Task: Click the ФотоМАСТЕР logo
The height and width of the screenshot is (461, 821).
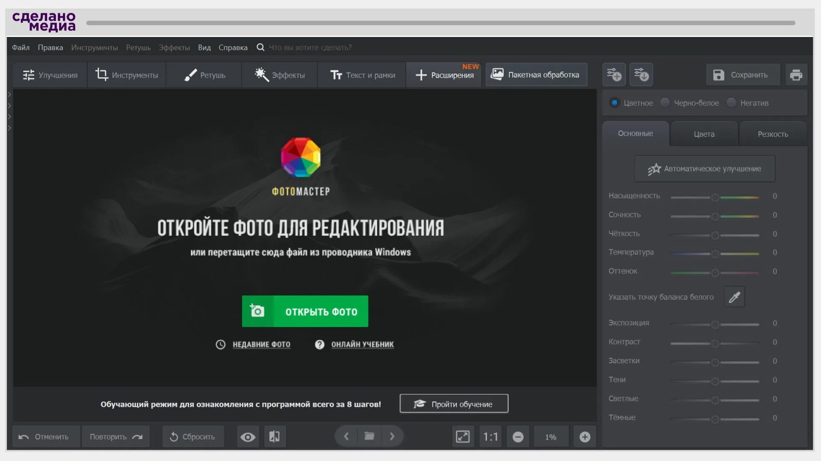Action: click(x=301, y=167)
